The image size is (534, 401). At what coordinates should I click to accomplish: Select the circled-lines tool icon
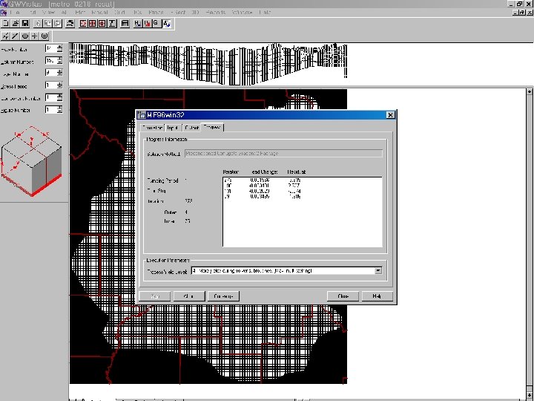click(x=44, y=36)
